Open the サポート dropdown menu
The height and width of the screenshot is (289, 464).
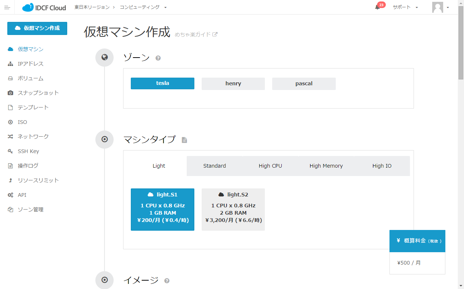point(405,7)
